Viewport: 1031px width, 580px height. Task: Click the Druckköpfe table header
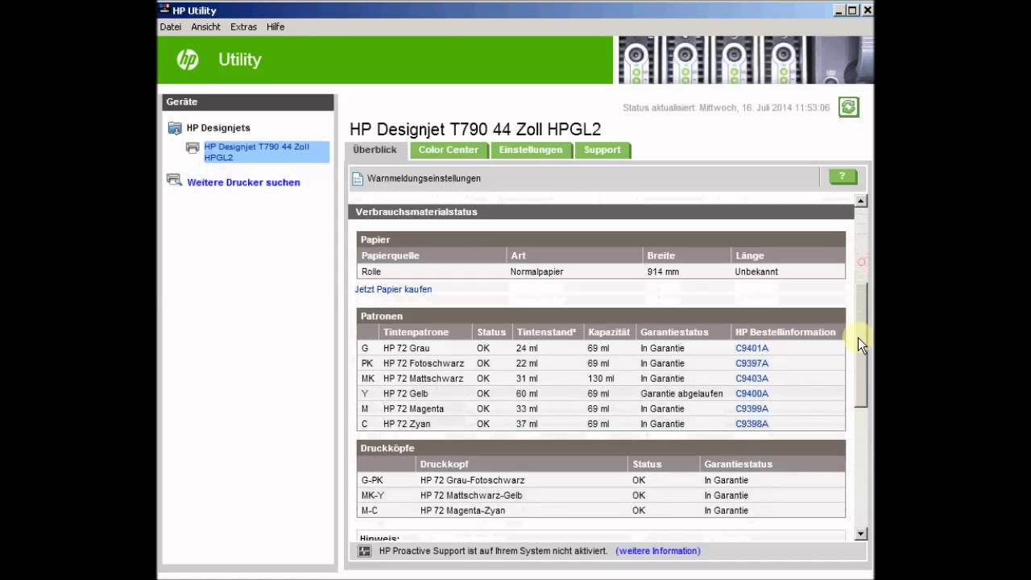point(601,448)
